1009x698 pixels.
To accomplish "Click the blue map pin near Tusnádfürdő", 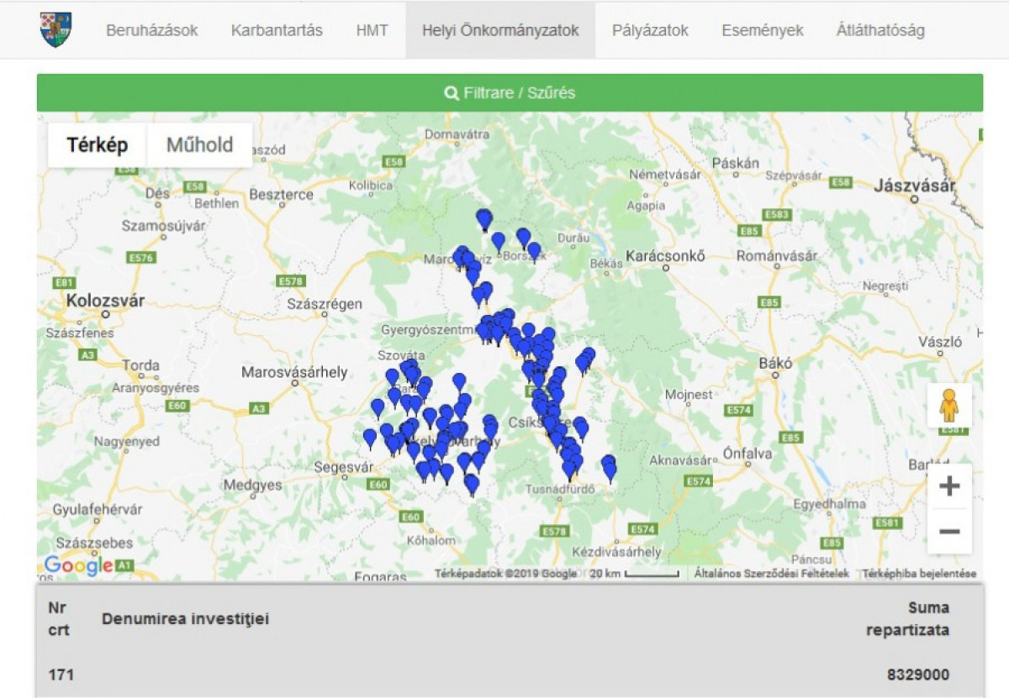I will [x=569, y=468].
